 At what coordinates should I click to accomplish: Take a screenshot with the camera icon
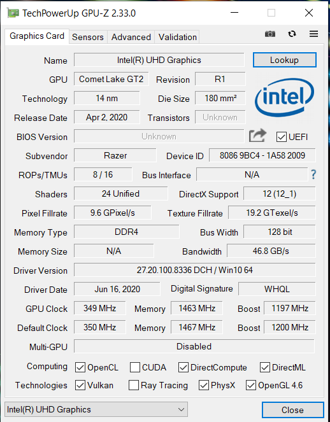pyautogui.click(x=270, y=34)
